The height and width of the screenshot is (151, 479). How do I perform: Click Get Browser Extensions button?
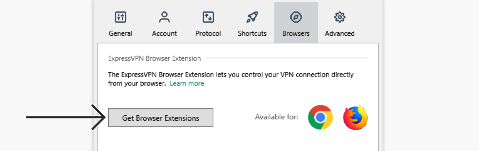[x=161, y=118]
